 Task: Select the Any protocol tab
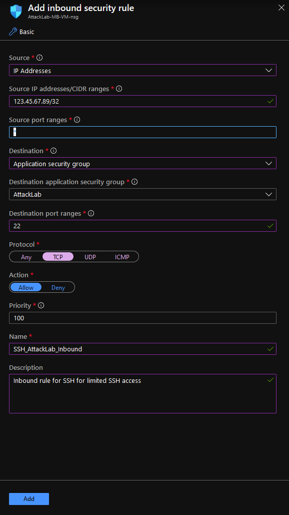(26, 257)
